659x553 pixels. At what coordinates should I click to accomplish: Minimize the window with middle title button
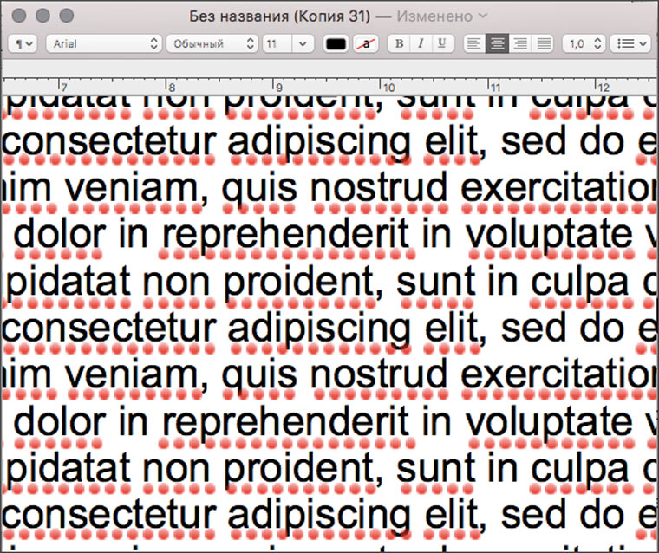tap(42, 16)
